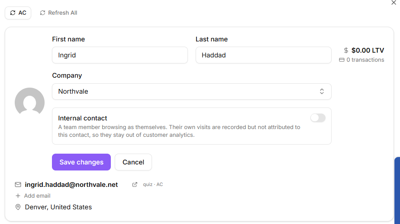Click Save changes
This screenshot has width=400, height=224.
(81, 162)
